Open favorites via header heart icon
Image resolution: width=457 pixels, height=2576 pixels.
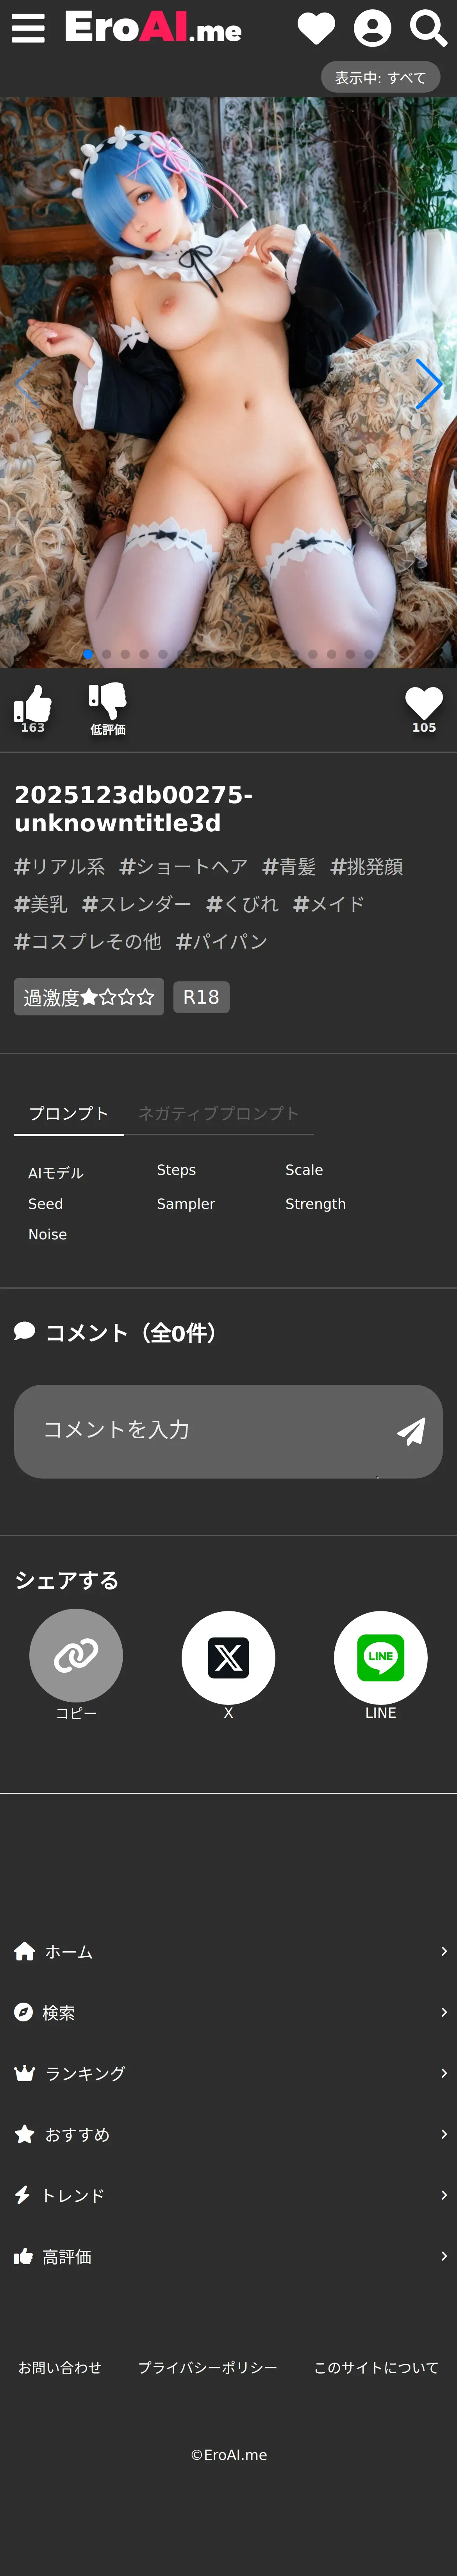tap(316, 28)
